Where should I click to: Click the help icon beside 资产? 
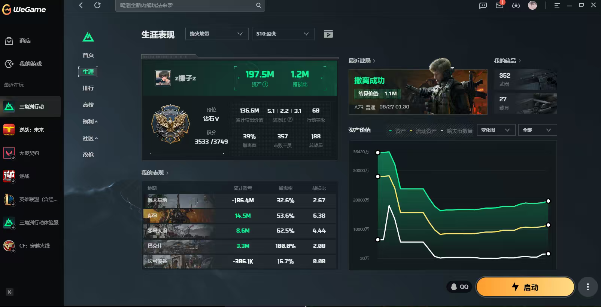click(265, 85)
